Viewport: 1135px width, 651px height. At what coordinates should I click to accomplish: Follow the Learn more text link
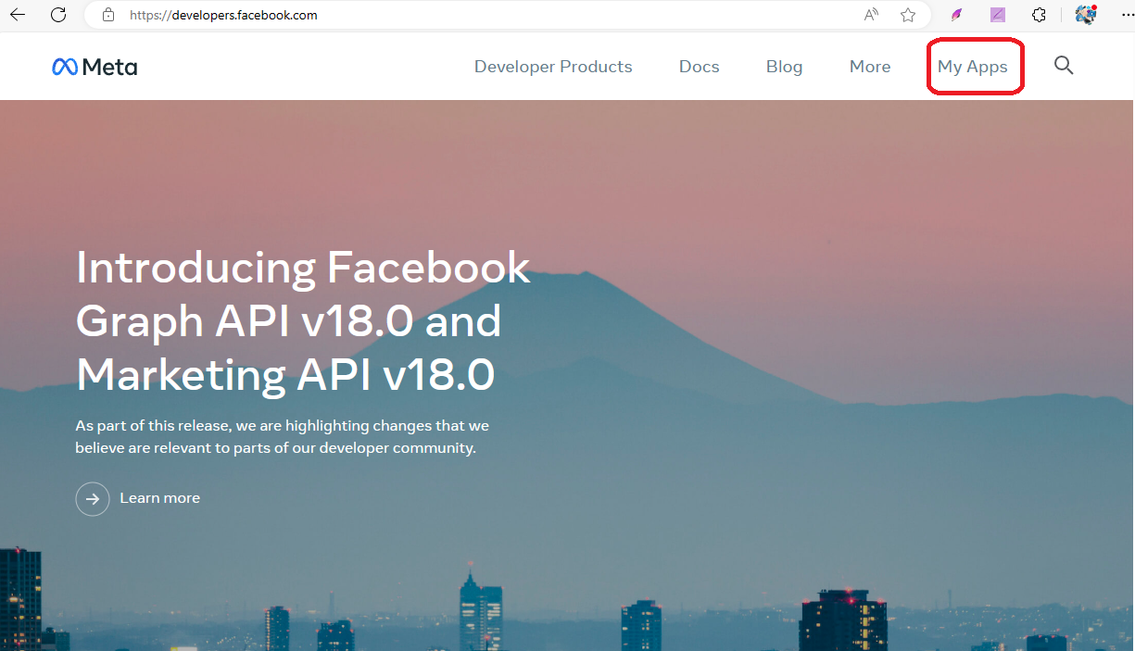pos(159,498)
